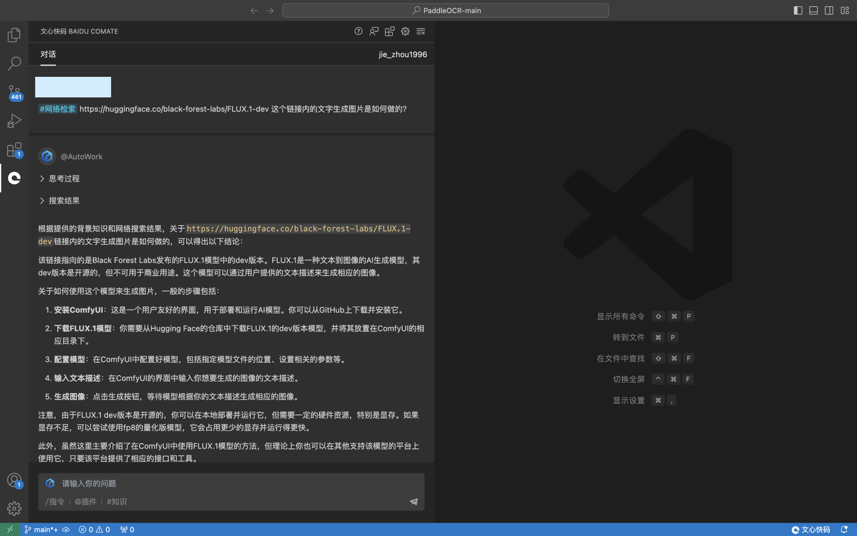Viewport: 857px width, 536px height.
Task: Click the Comate help question-mark icon
Action: (x=358, y=32)
